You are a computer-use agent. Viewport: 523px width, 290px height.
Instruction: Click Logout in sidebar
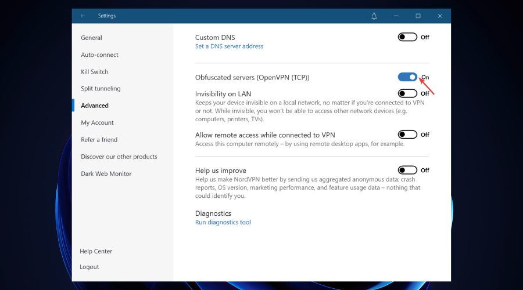(x=89, y=267)
